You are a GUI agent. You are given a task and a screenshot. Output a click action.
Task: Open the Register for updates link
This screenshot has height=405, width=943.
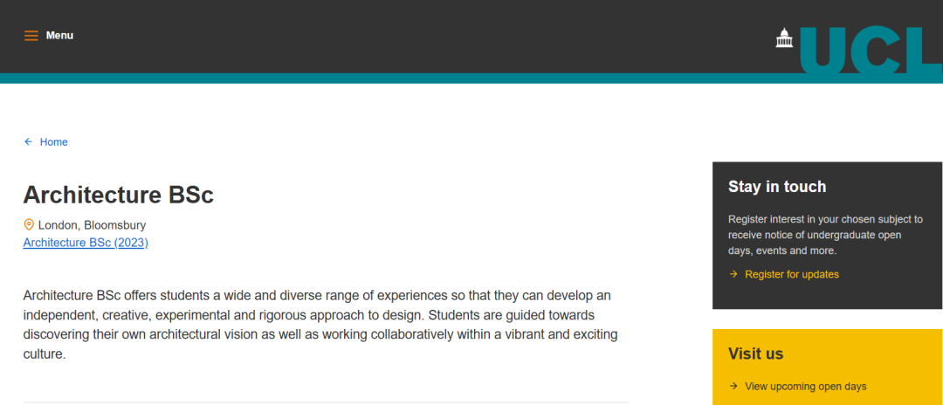pyautogui.click(x=791, y=274)
